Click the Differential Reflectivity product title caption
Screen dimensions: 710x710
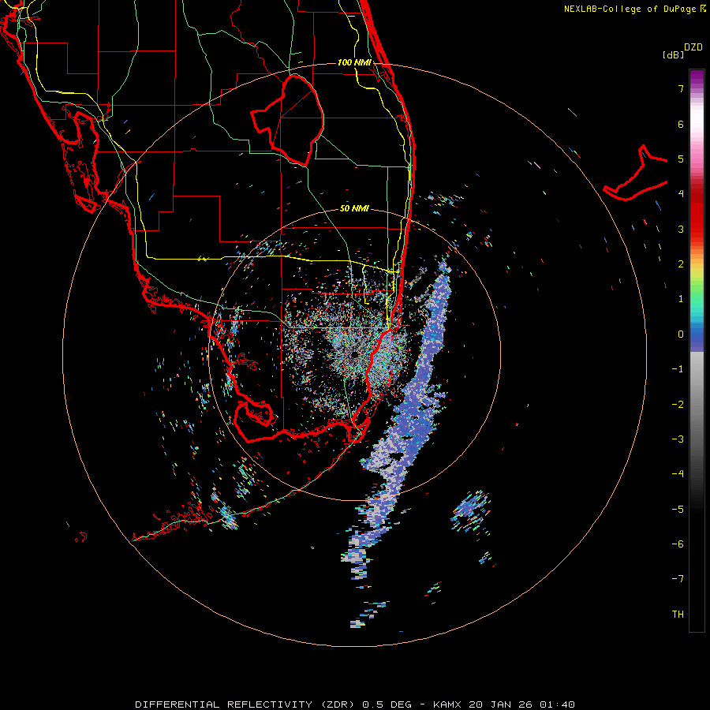click(354, 704)
